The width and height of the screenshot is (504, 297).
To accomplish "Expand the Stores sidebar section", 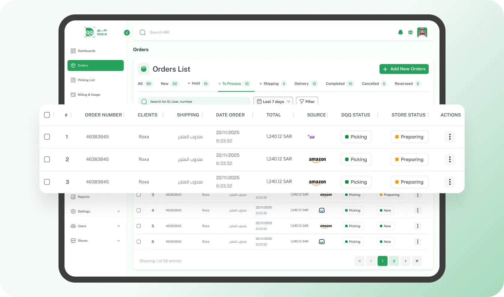I will [82, 240].
